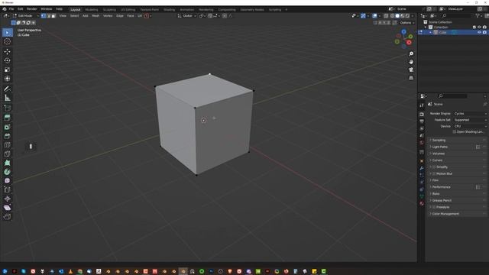The width and height of the screenshot is (489, 275).
Task: Switch to the Modeling workspace tab
Action: click(x=92, y=10)
